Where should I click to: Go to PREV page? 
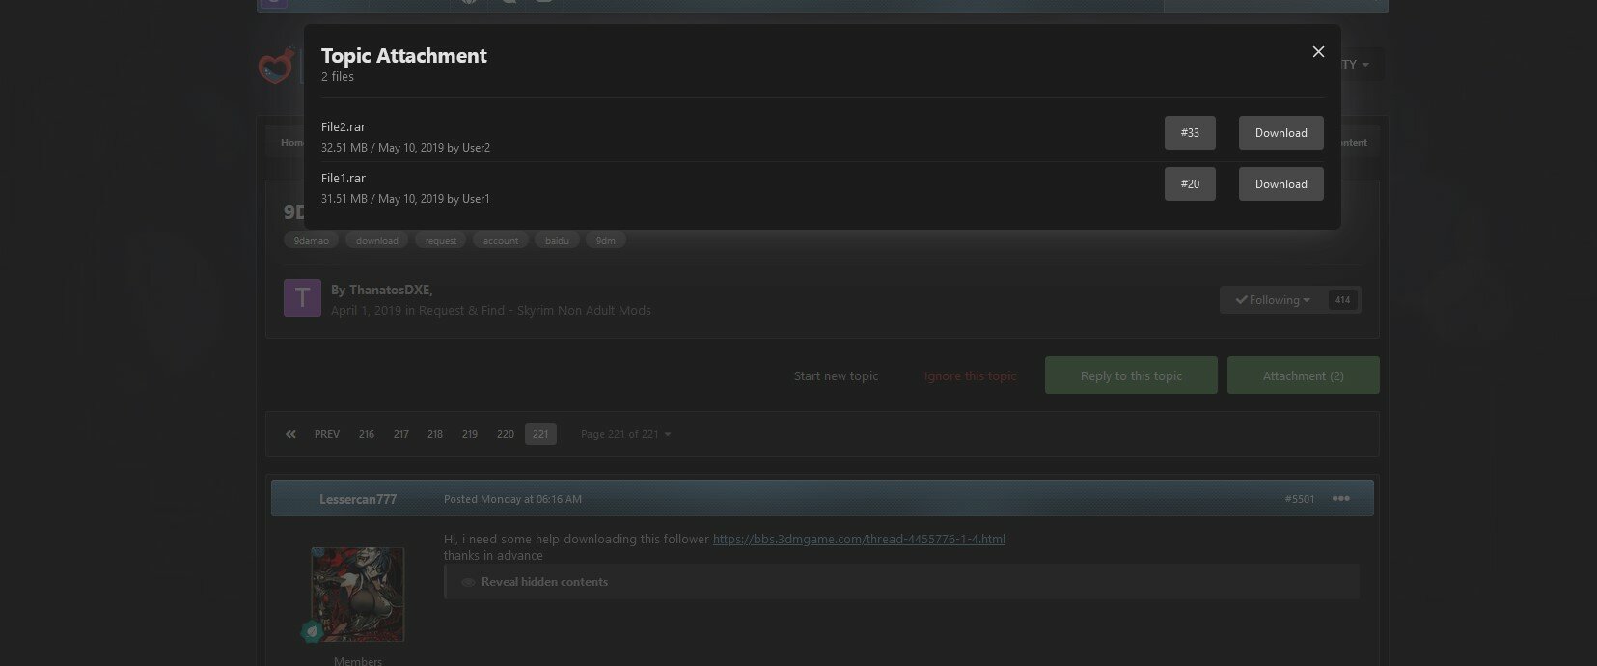pyautogui.click(x=327, y=434)
